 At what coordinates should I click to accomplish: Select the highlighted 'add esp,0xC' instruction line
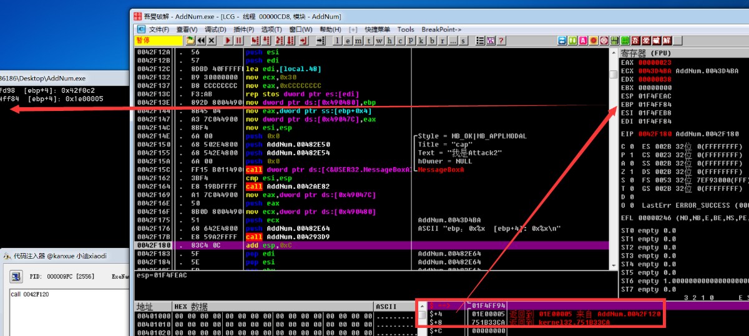[x=371, y=246]
